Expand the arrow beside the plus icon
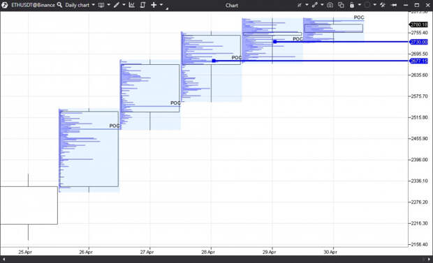The image size is (433, 263). [x=161, y=5]
